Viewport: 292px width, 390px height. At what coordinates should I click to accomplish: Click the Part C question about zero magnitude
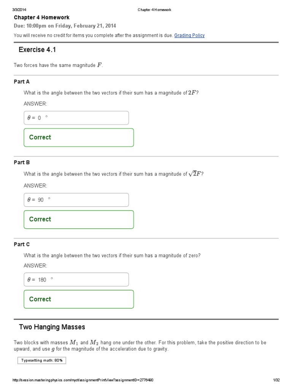112,256
